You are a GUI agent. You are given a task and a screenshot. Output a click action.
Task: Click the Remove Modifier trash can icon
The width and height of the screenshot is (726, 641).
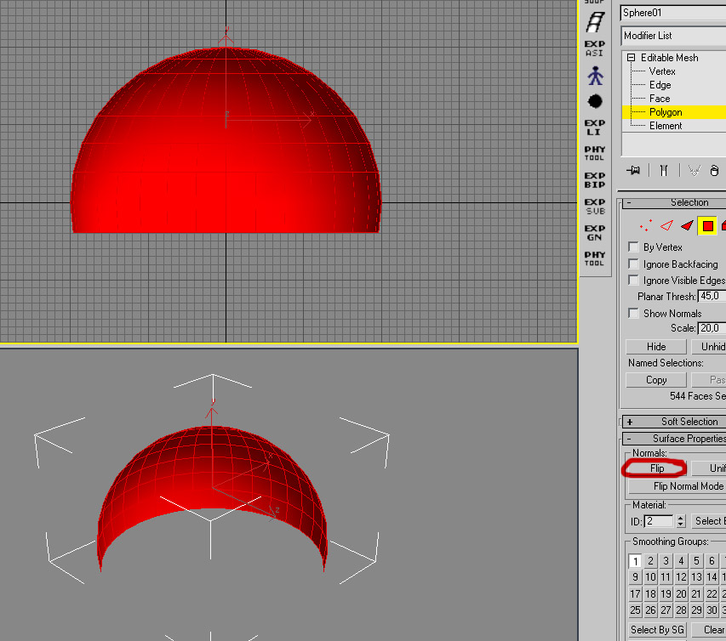point(714,171)
